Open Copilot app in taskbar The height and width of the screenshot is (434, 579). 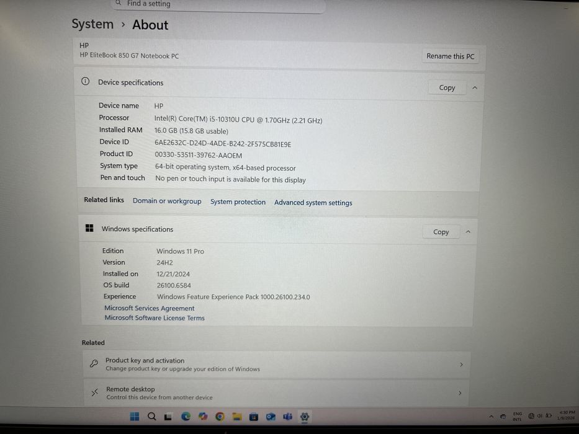[203, 416]
